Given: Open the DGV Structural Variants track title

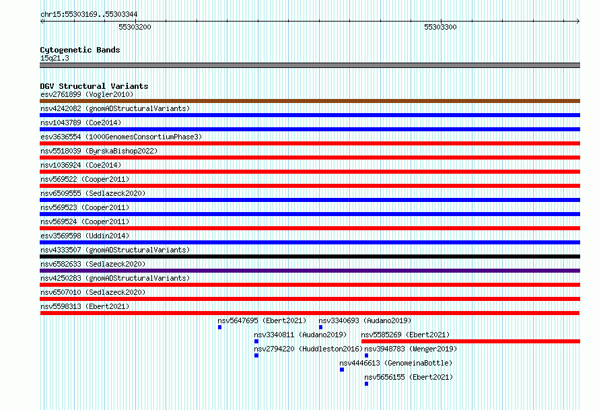Looking at the screenshot, I should point(94,86).
